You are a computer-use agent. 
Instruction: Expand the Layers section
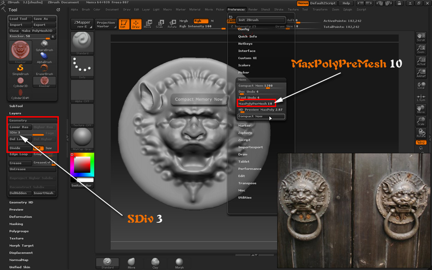tap(15, 113)
